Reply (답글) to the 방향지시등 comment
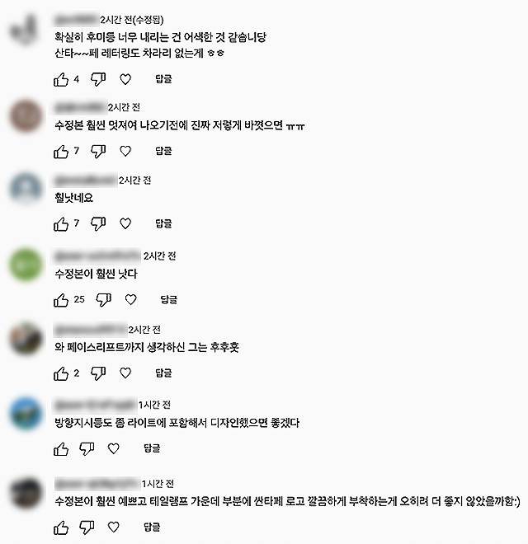Viewport: 528px width, 544px height. pos(152,448)
